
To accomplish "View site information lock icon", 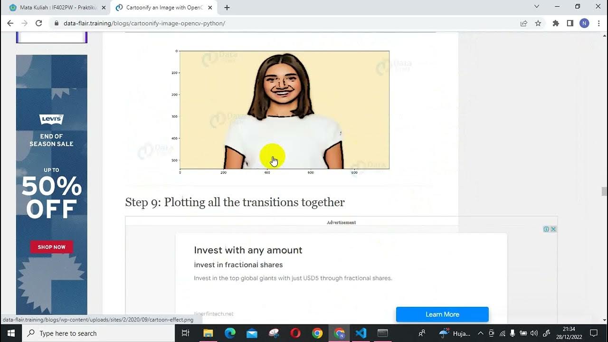I will point(56,23).
